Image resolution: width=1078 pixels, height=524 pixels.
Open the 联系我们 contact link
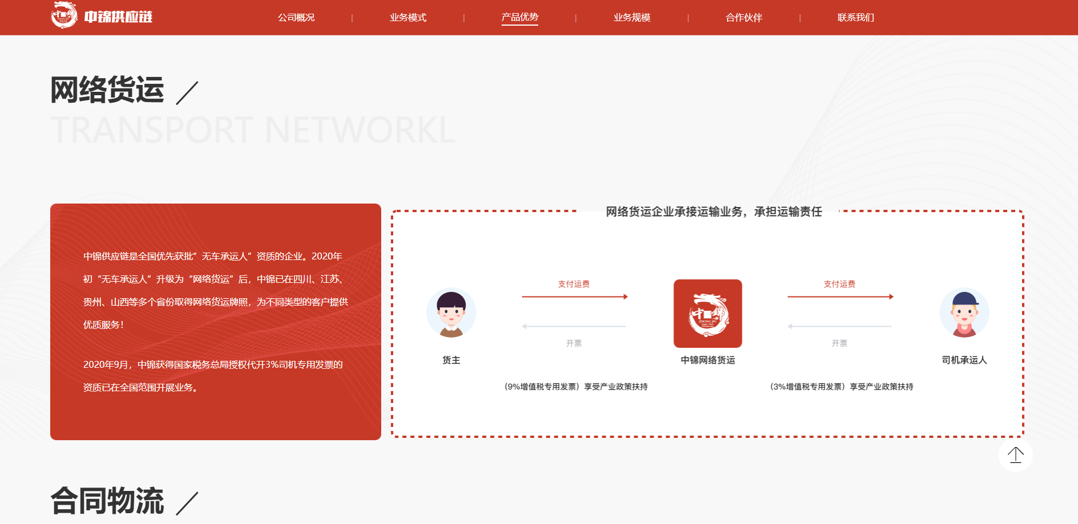coord(855,18)
